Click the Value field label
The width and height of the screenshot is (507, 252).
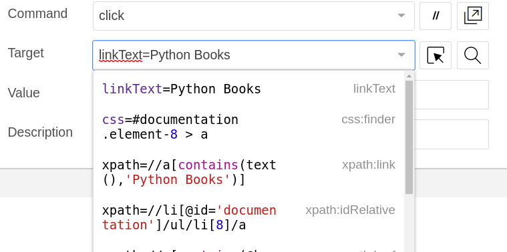pyautogui.click(x=24, y=93)
